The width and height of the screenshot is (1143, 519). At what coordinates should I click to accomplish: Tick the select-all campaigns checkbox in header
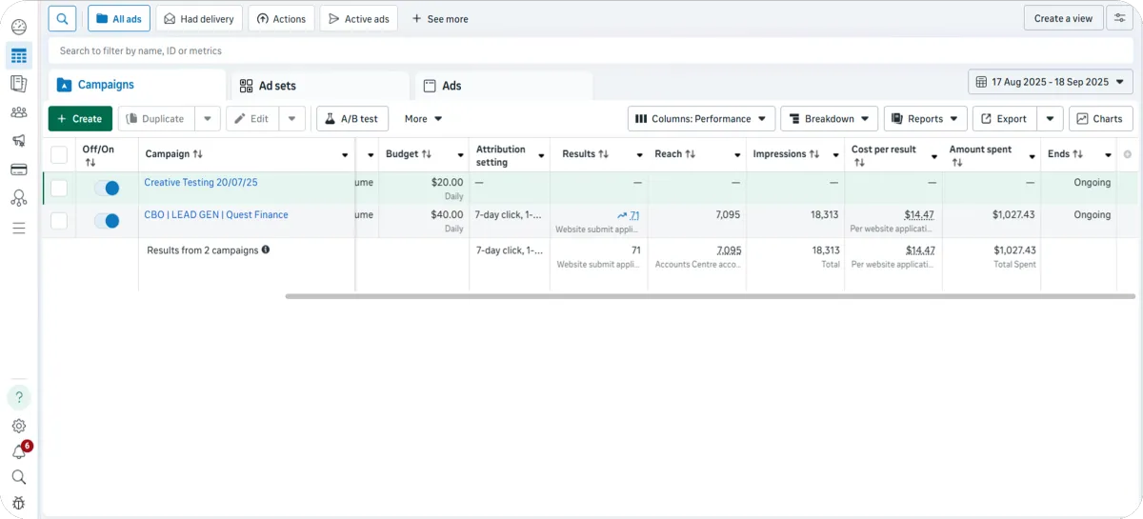pyautogui.click(x=59, y=154)
